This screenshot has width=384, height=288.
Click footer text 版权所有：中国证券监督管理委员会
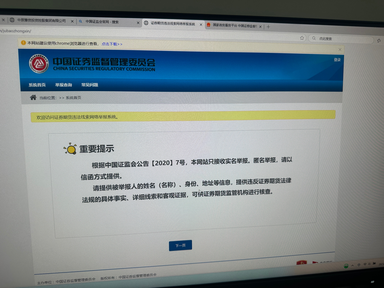tap(129, 276)
